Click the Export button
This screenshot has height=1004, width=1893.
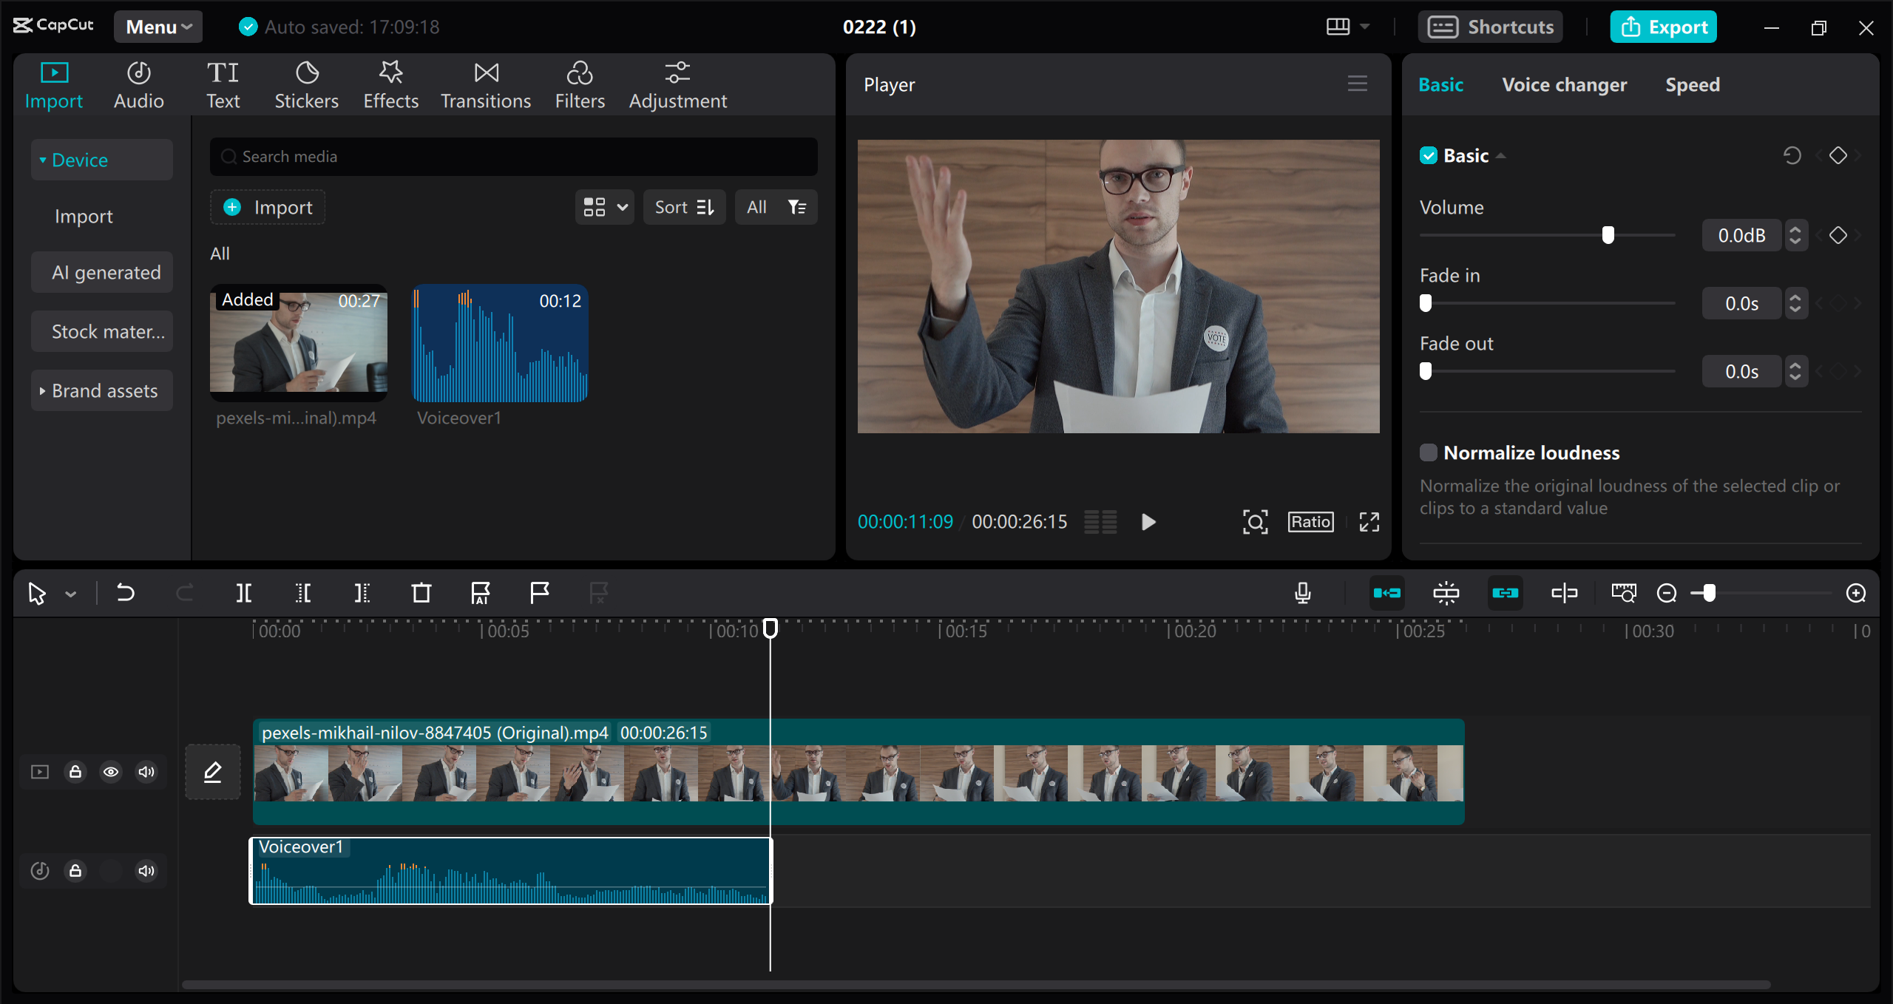(x=1663, y=27)
